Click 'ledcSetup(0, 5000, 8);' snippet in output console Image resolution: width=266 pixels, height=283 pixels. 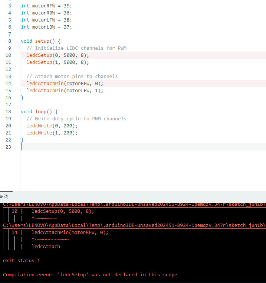click(63, 211)
